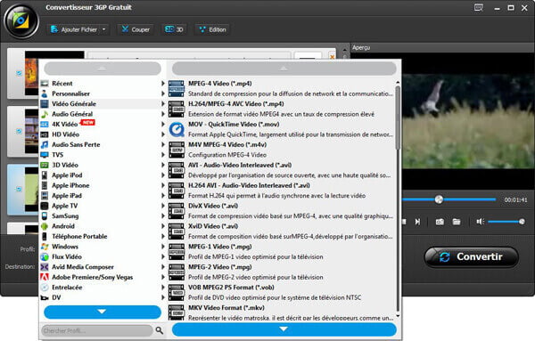Open the snapshot folder icon
Image resolution: width=535 pixels, height=341 pixels.
point(457,222)
